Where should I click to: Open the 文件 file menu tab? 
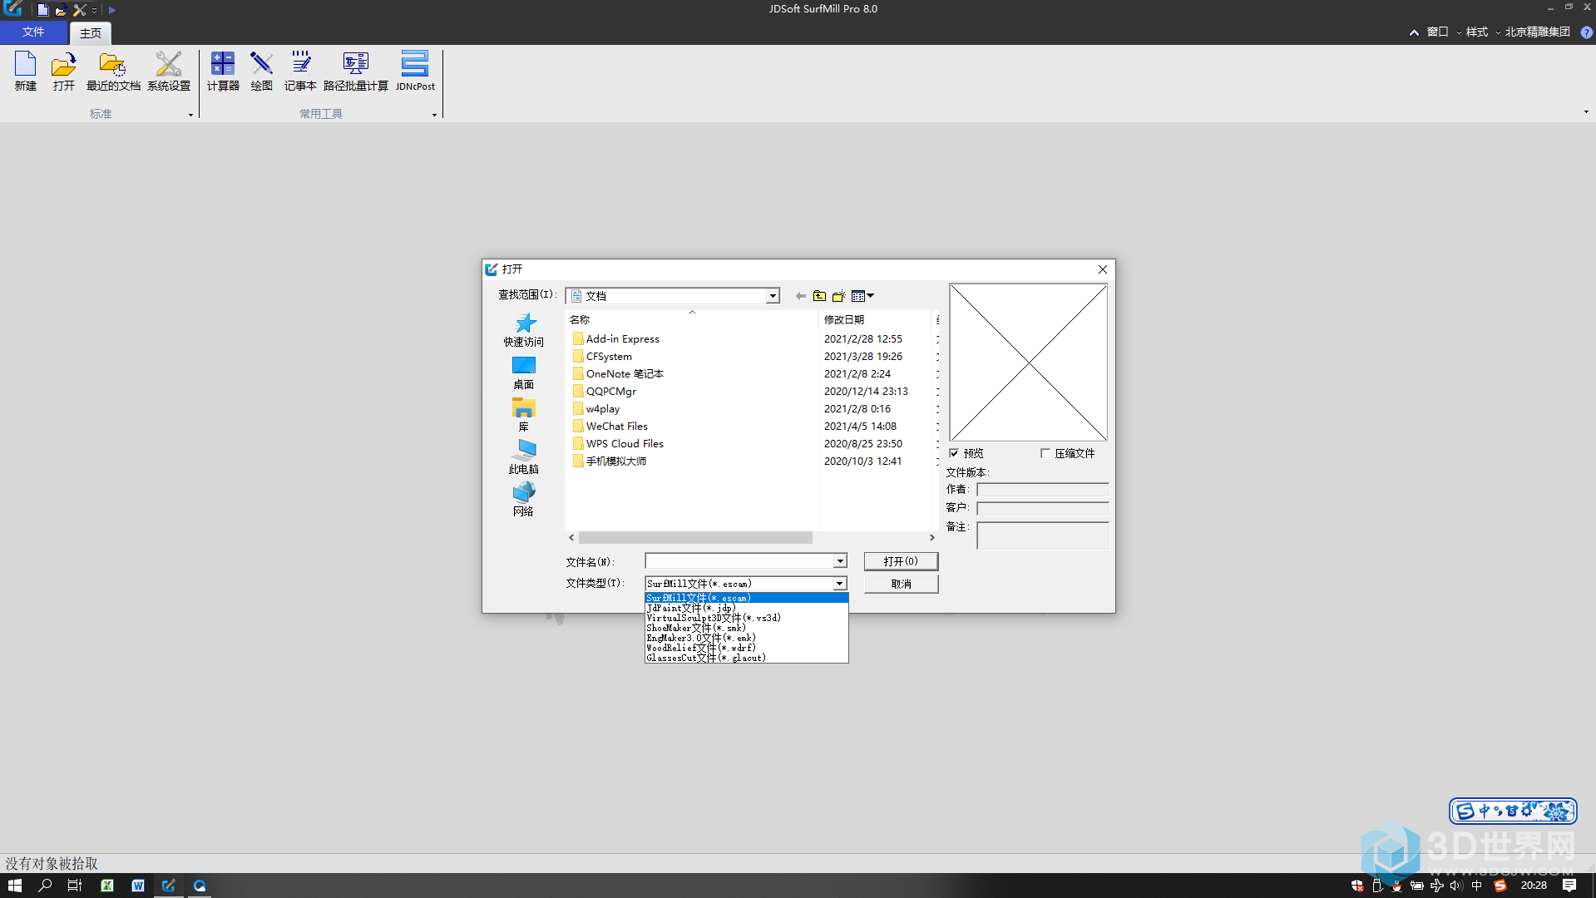[33, 32]
